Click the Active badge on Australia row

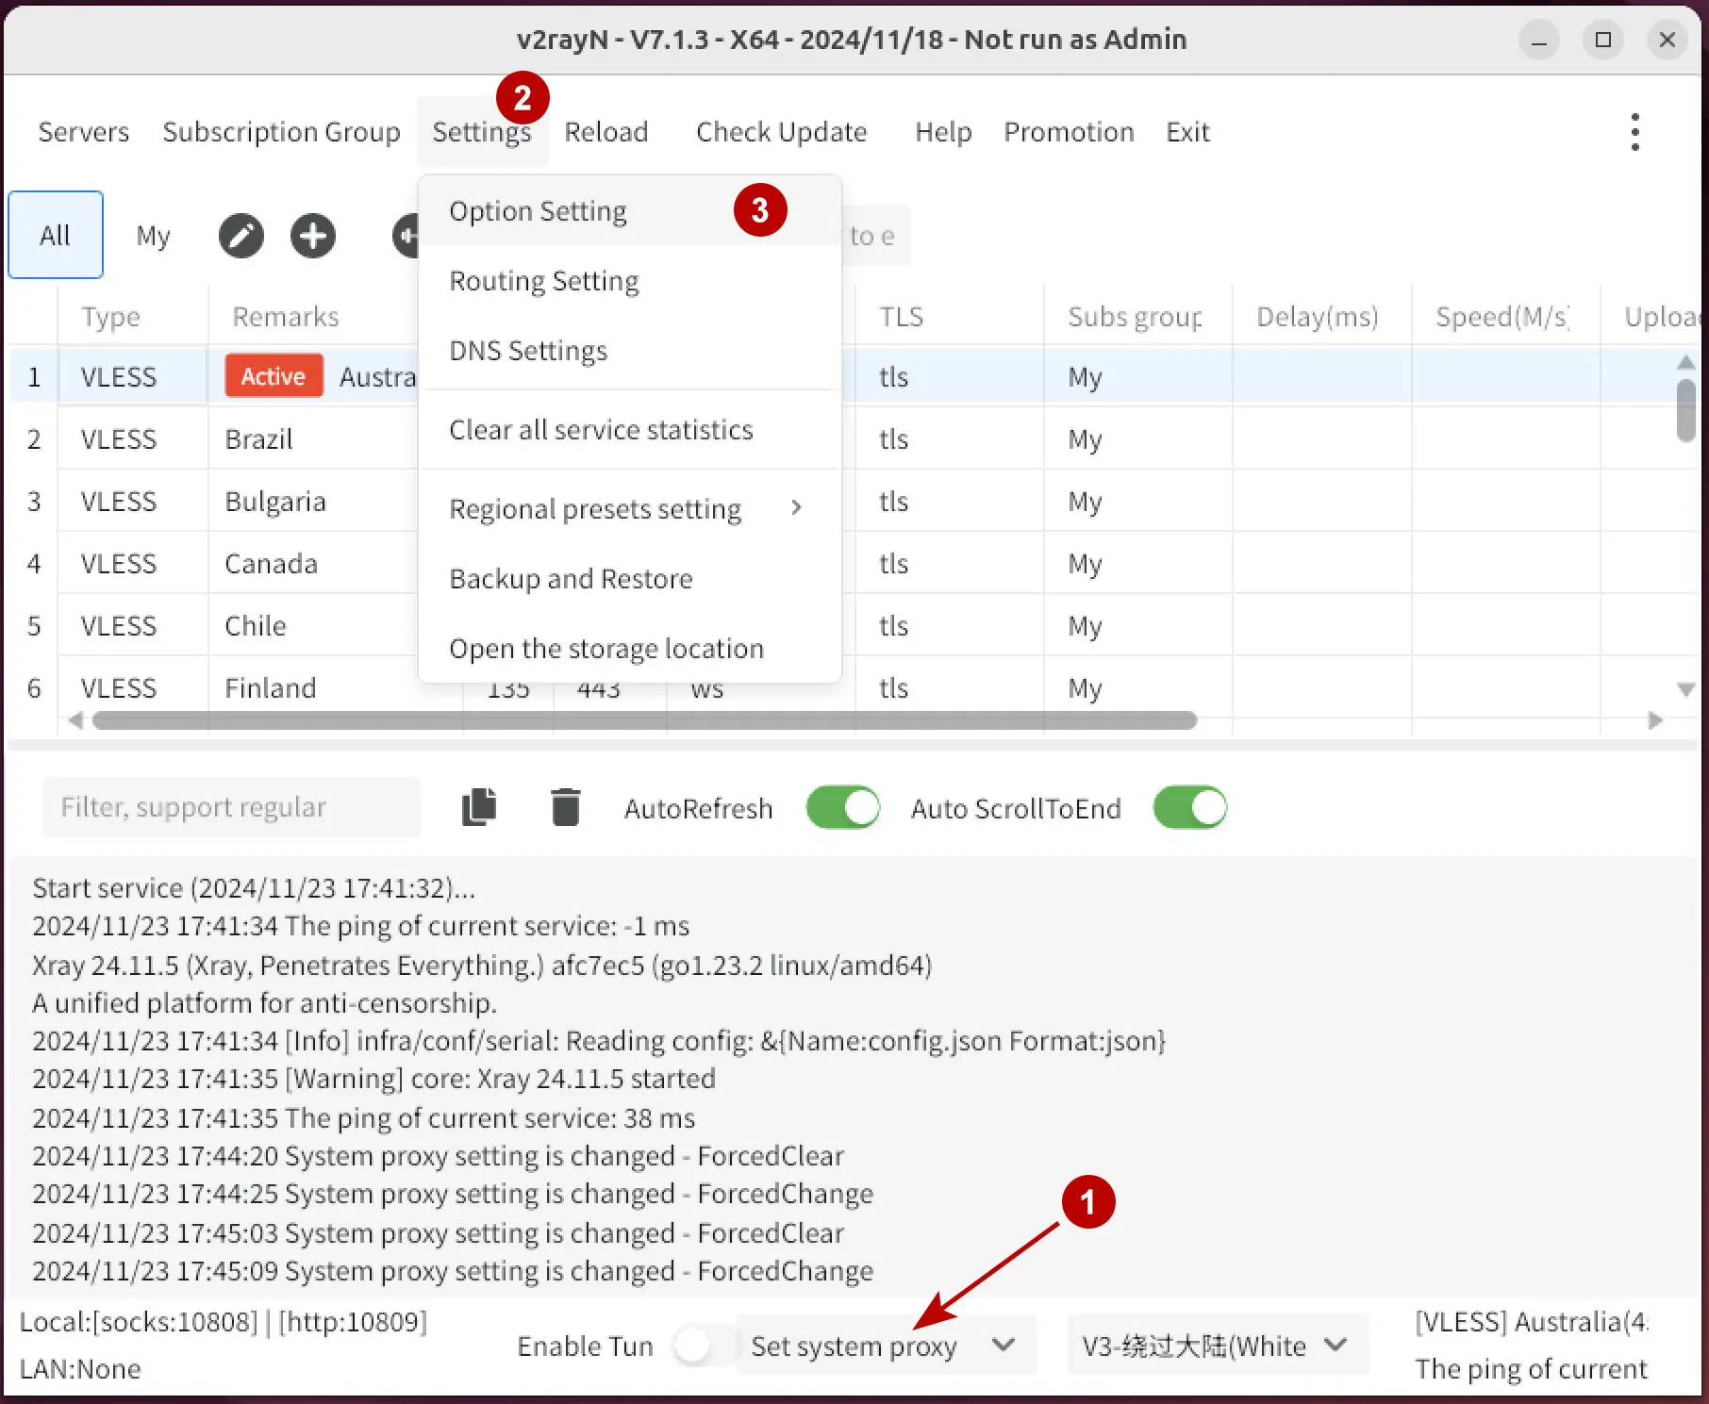click(x=274, y=376)
